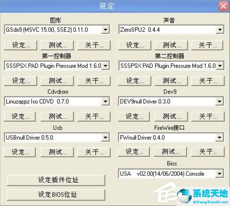Select the USA v02.00 Console Bios field
Image resolution: width=230 pixels, height=206 pixels.
(x=171, y=174)
